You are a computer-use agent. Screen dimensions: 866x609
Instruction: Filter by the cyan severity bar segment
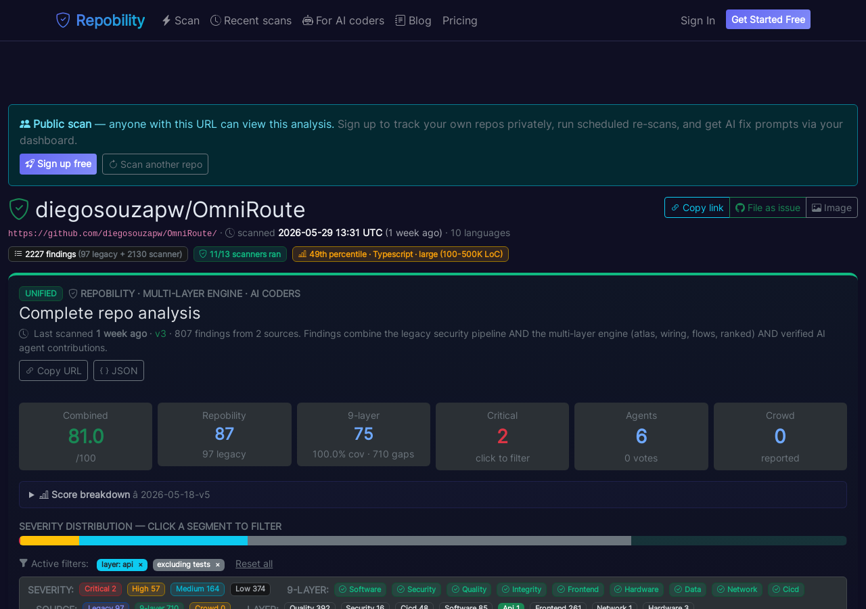tap(163, 541)
